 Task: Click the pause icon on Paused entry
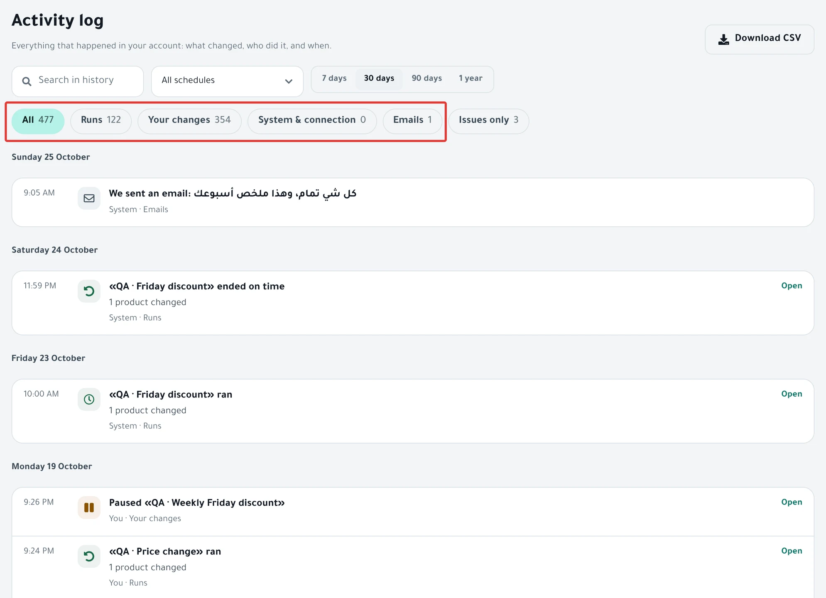coord(89,507)
